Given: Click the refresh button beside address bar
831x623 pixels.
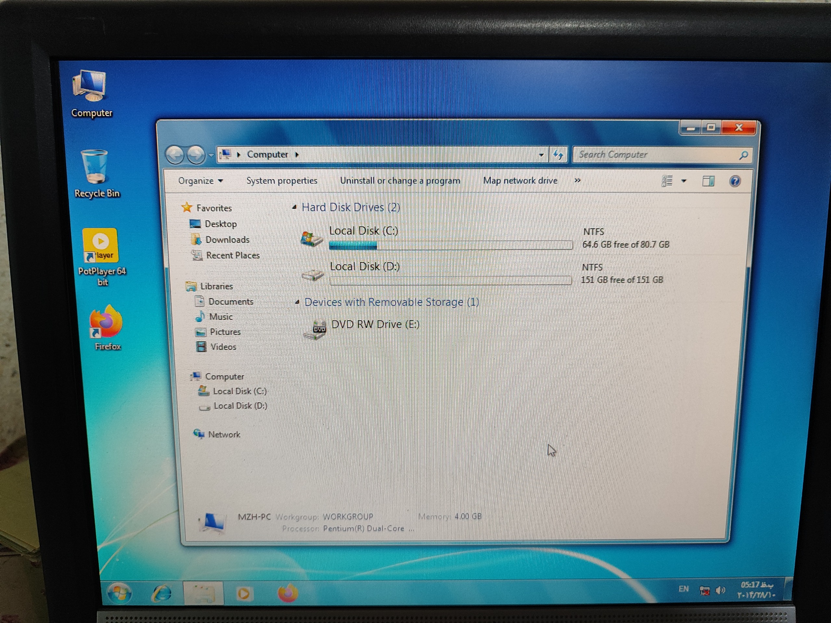Looking at the screenshot, I should 558,155.
